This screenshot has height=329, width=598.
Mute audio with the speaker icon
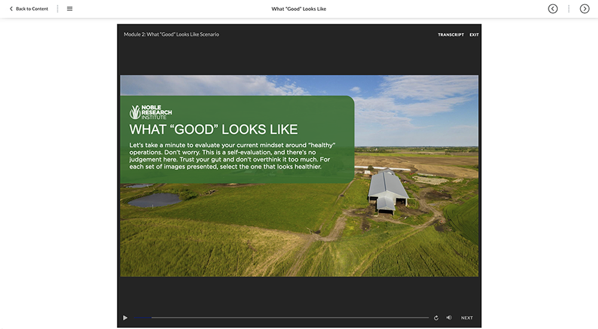click(448, 318)
